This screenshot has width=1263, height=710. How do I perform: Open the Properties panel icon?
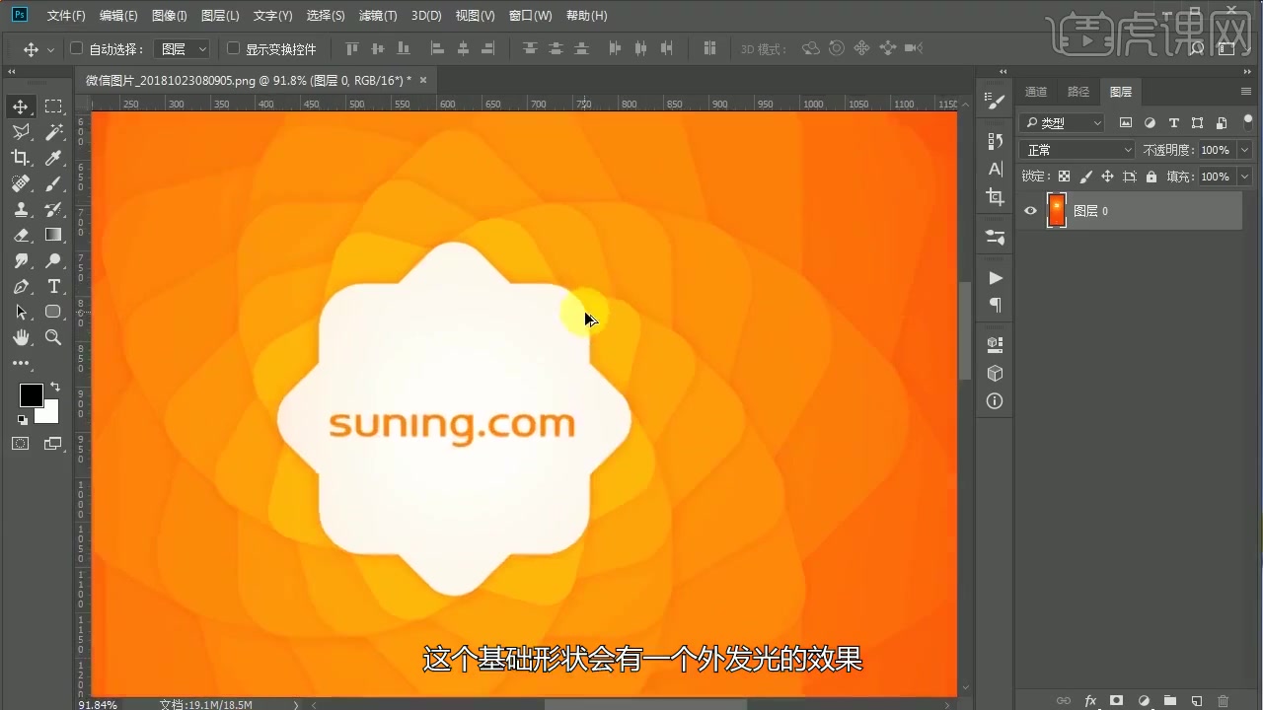pos(995,237)
